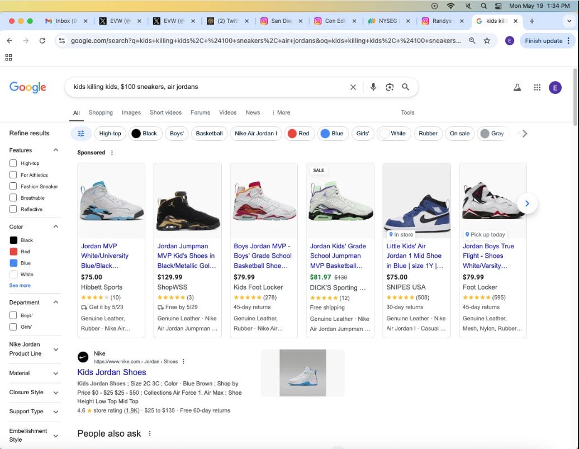Switch to Shopping results tab
Screen dimensions: 579x449
(x=101, y=112)
